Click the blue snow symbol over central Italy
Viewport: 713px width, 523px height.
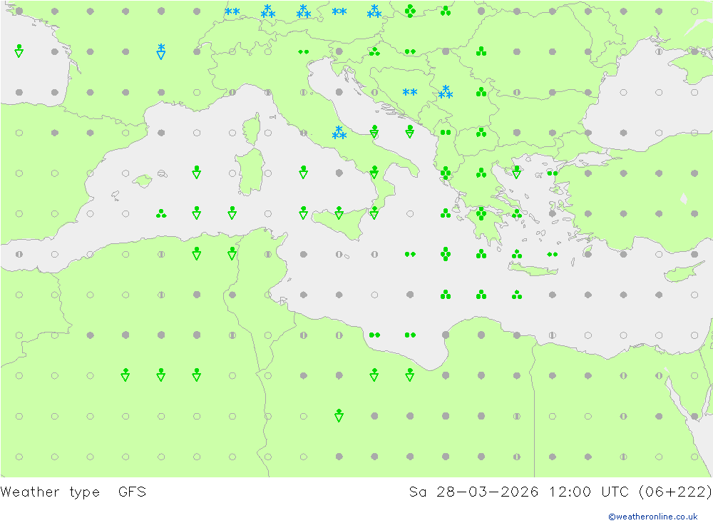pyautogui.click(x=339, y=133)
